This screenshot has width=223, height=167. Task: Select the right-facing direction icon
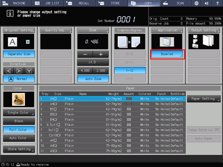(x=19, y=71)
